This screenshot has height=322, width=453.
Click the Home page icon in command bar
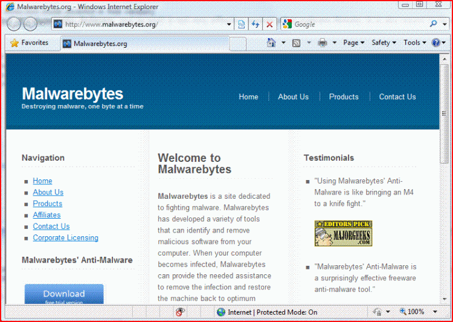click(271, 43)
